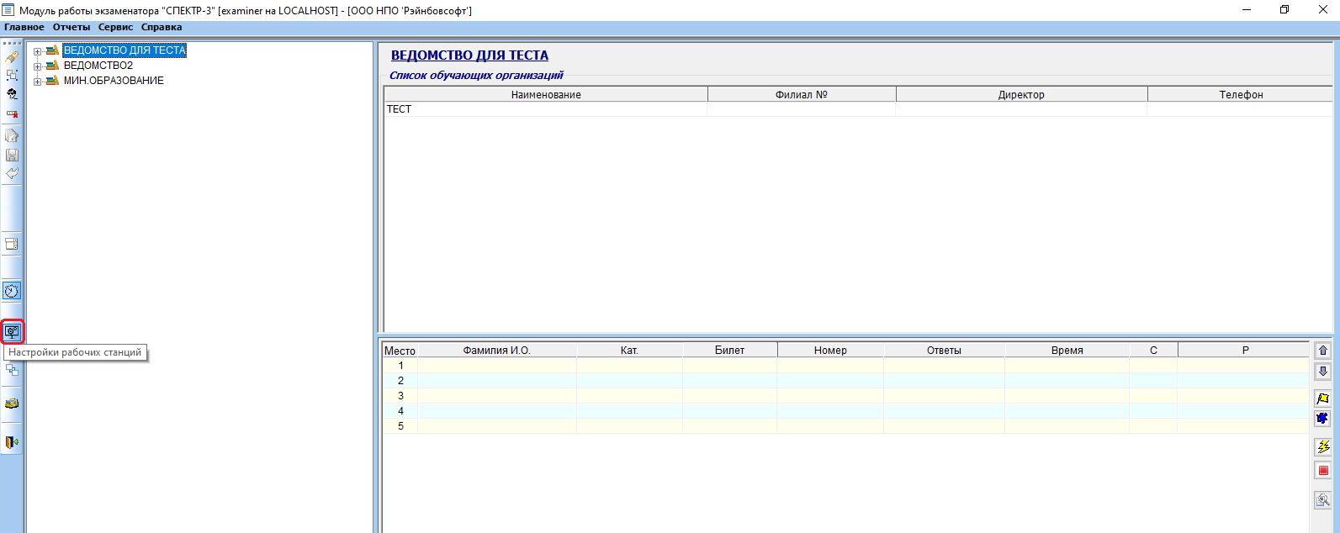This screenshot has width=1340, height=533.
Task: Click the blue puzzle piece icon
Action: 1322,419
